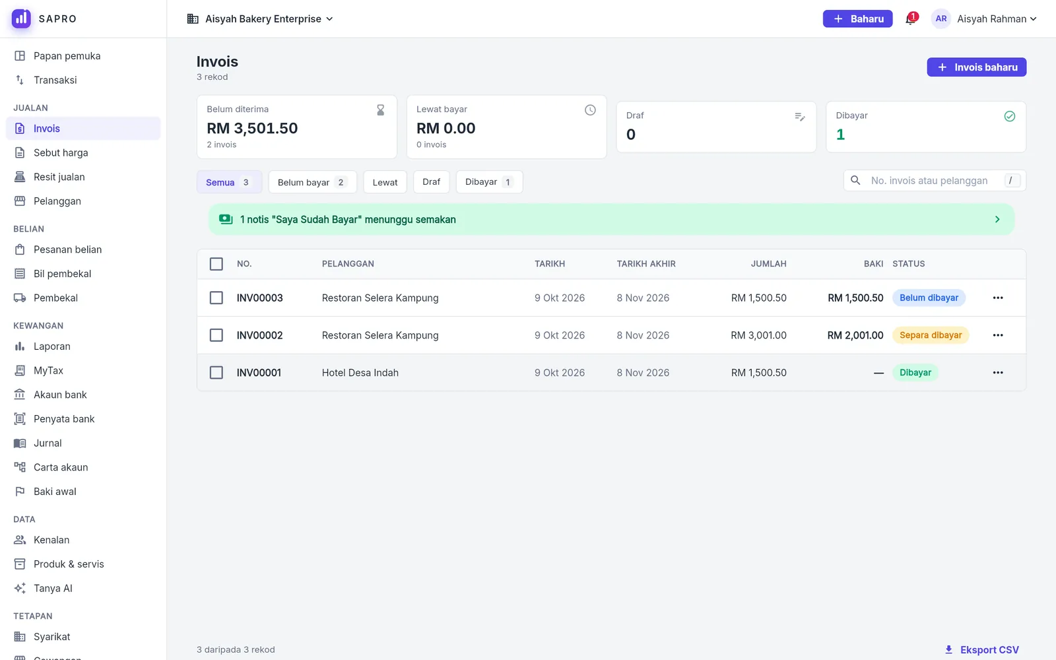Open Laporan reports
The width and height of the screenshot is (1056, 660).
click(83, 346)
